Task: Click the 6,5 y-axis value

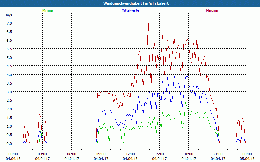Action: coord(9,31)
